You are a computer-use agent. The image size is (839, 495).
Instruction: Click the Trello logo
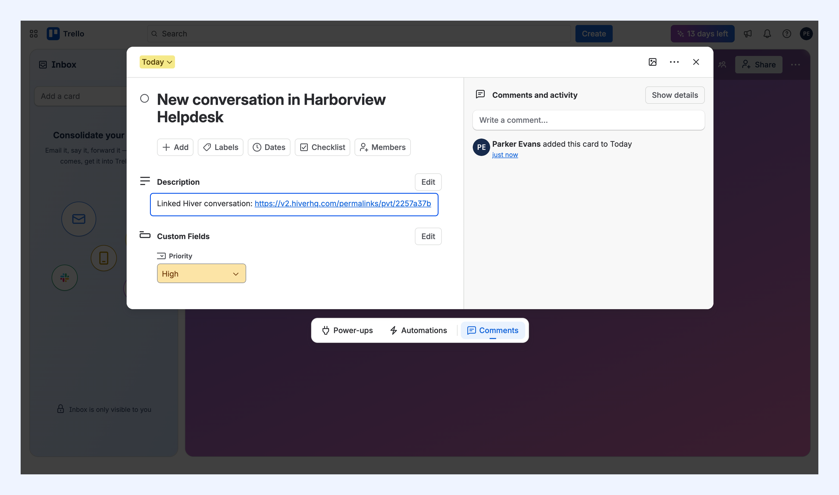pyautogui.click(x=65, y=34)
